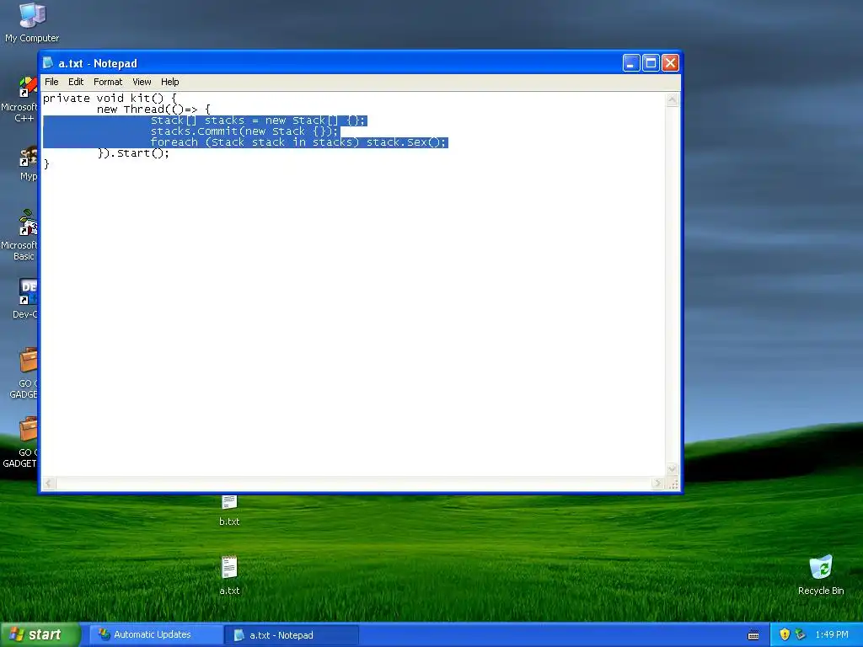This screenshot has height=647, width=863.
Task: Open the Format menu in Notepad
Action: [x=108, y=82]
